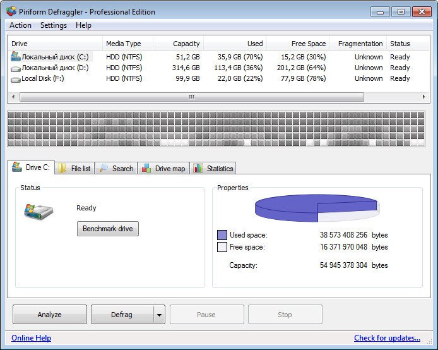Viewport: 438px width, 350px height.
Task: Click the Analyze button
Action: (50, 315)
